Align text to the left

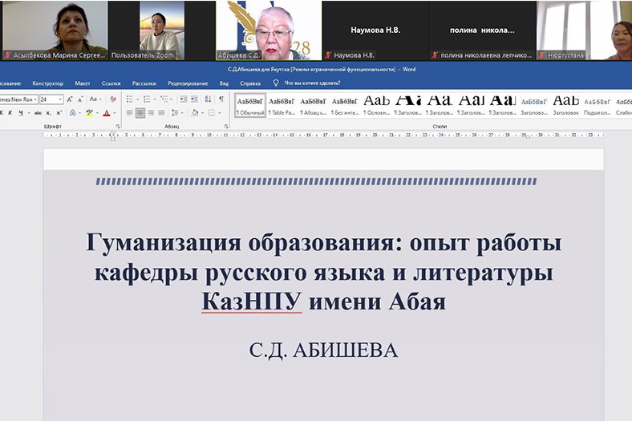pyautogui.click(x=128, y=113)
